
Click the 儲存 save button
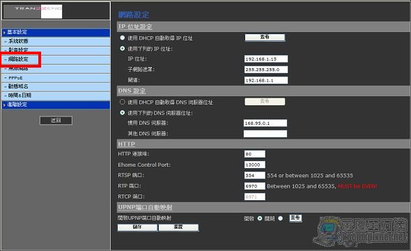tap(137, 227)
